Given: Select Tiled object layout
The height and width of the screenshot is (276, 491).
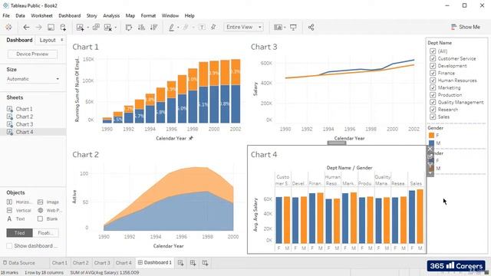Looking at the screenshot, I should pos(19,233).
